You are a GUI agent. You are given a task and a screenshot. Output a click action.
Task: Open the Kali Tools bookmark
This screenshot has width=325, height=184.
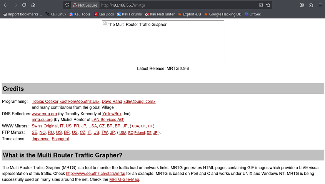[80, 14]
